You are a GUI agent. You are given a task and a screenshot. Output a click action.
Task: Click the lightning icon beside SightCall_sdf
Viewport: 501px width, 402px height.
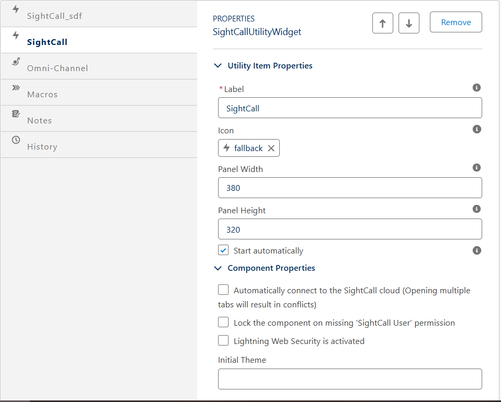click(16, 9)
